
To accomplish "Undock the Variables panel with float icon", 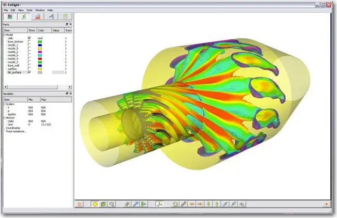I will [67, 94].
